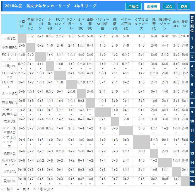Click the 綾瀬FCジェッツ column header
Viewport: 196px width, 192px height.
[x=165, y=24]
